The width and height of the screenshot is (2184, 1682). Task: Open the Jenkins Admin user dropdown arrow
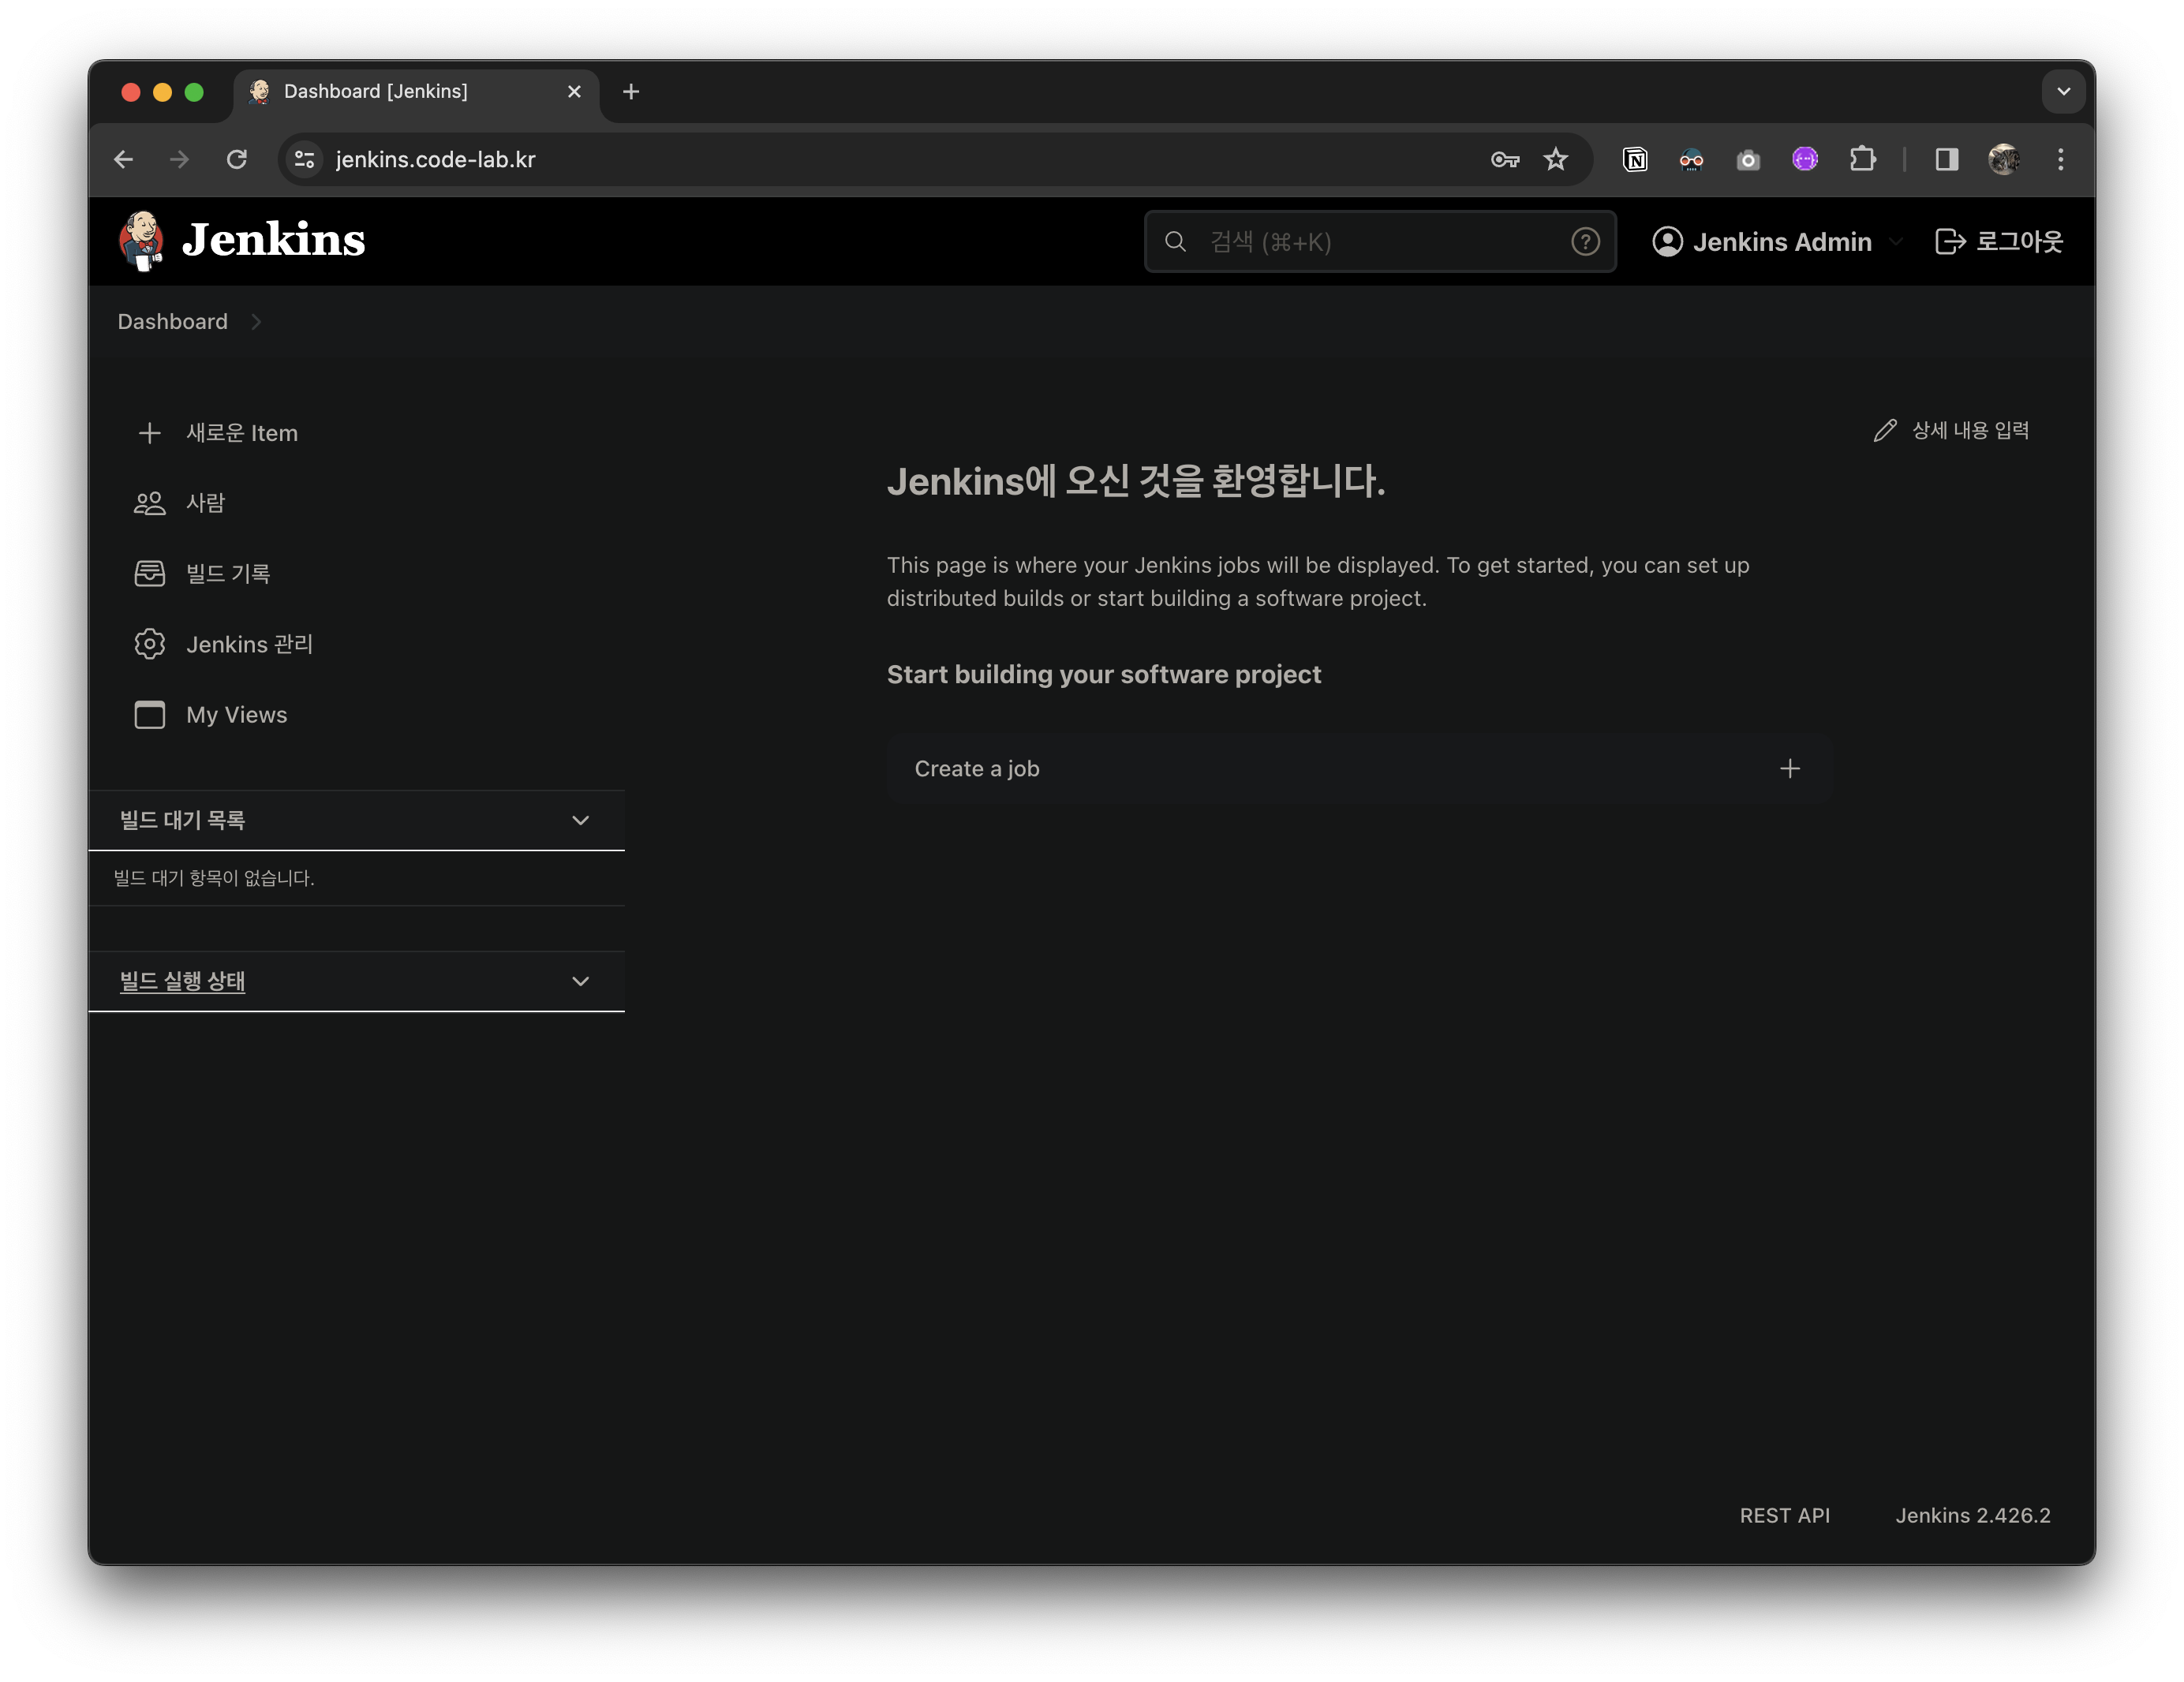click(x=1896, y=242)
